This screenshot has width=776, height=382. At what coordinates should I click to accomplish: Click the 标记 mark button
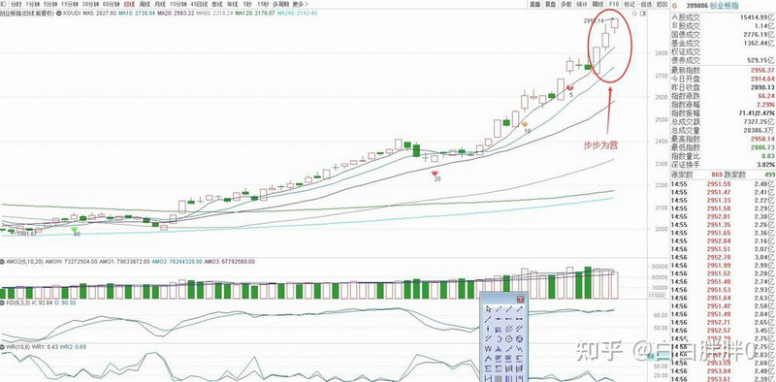630,4
